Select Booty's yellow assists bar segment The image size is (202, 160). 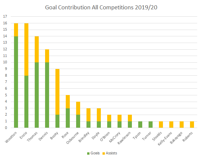58,92
